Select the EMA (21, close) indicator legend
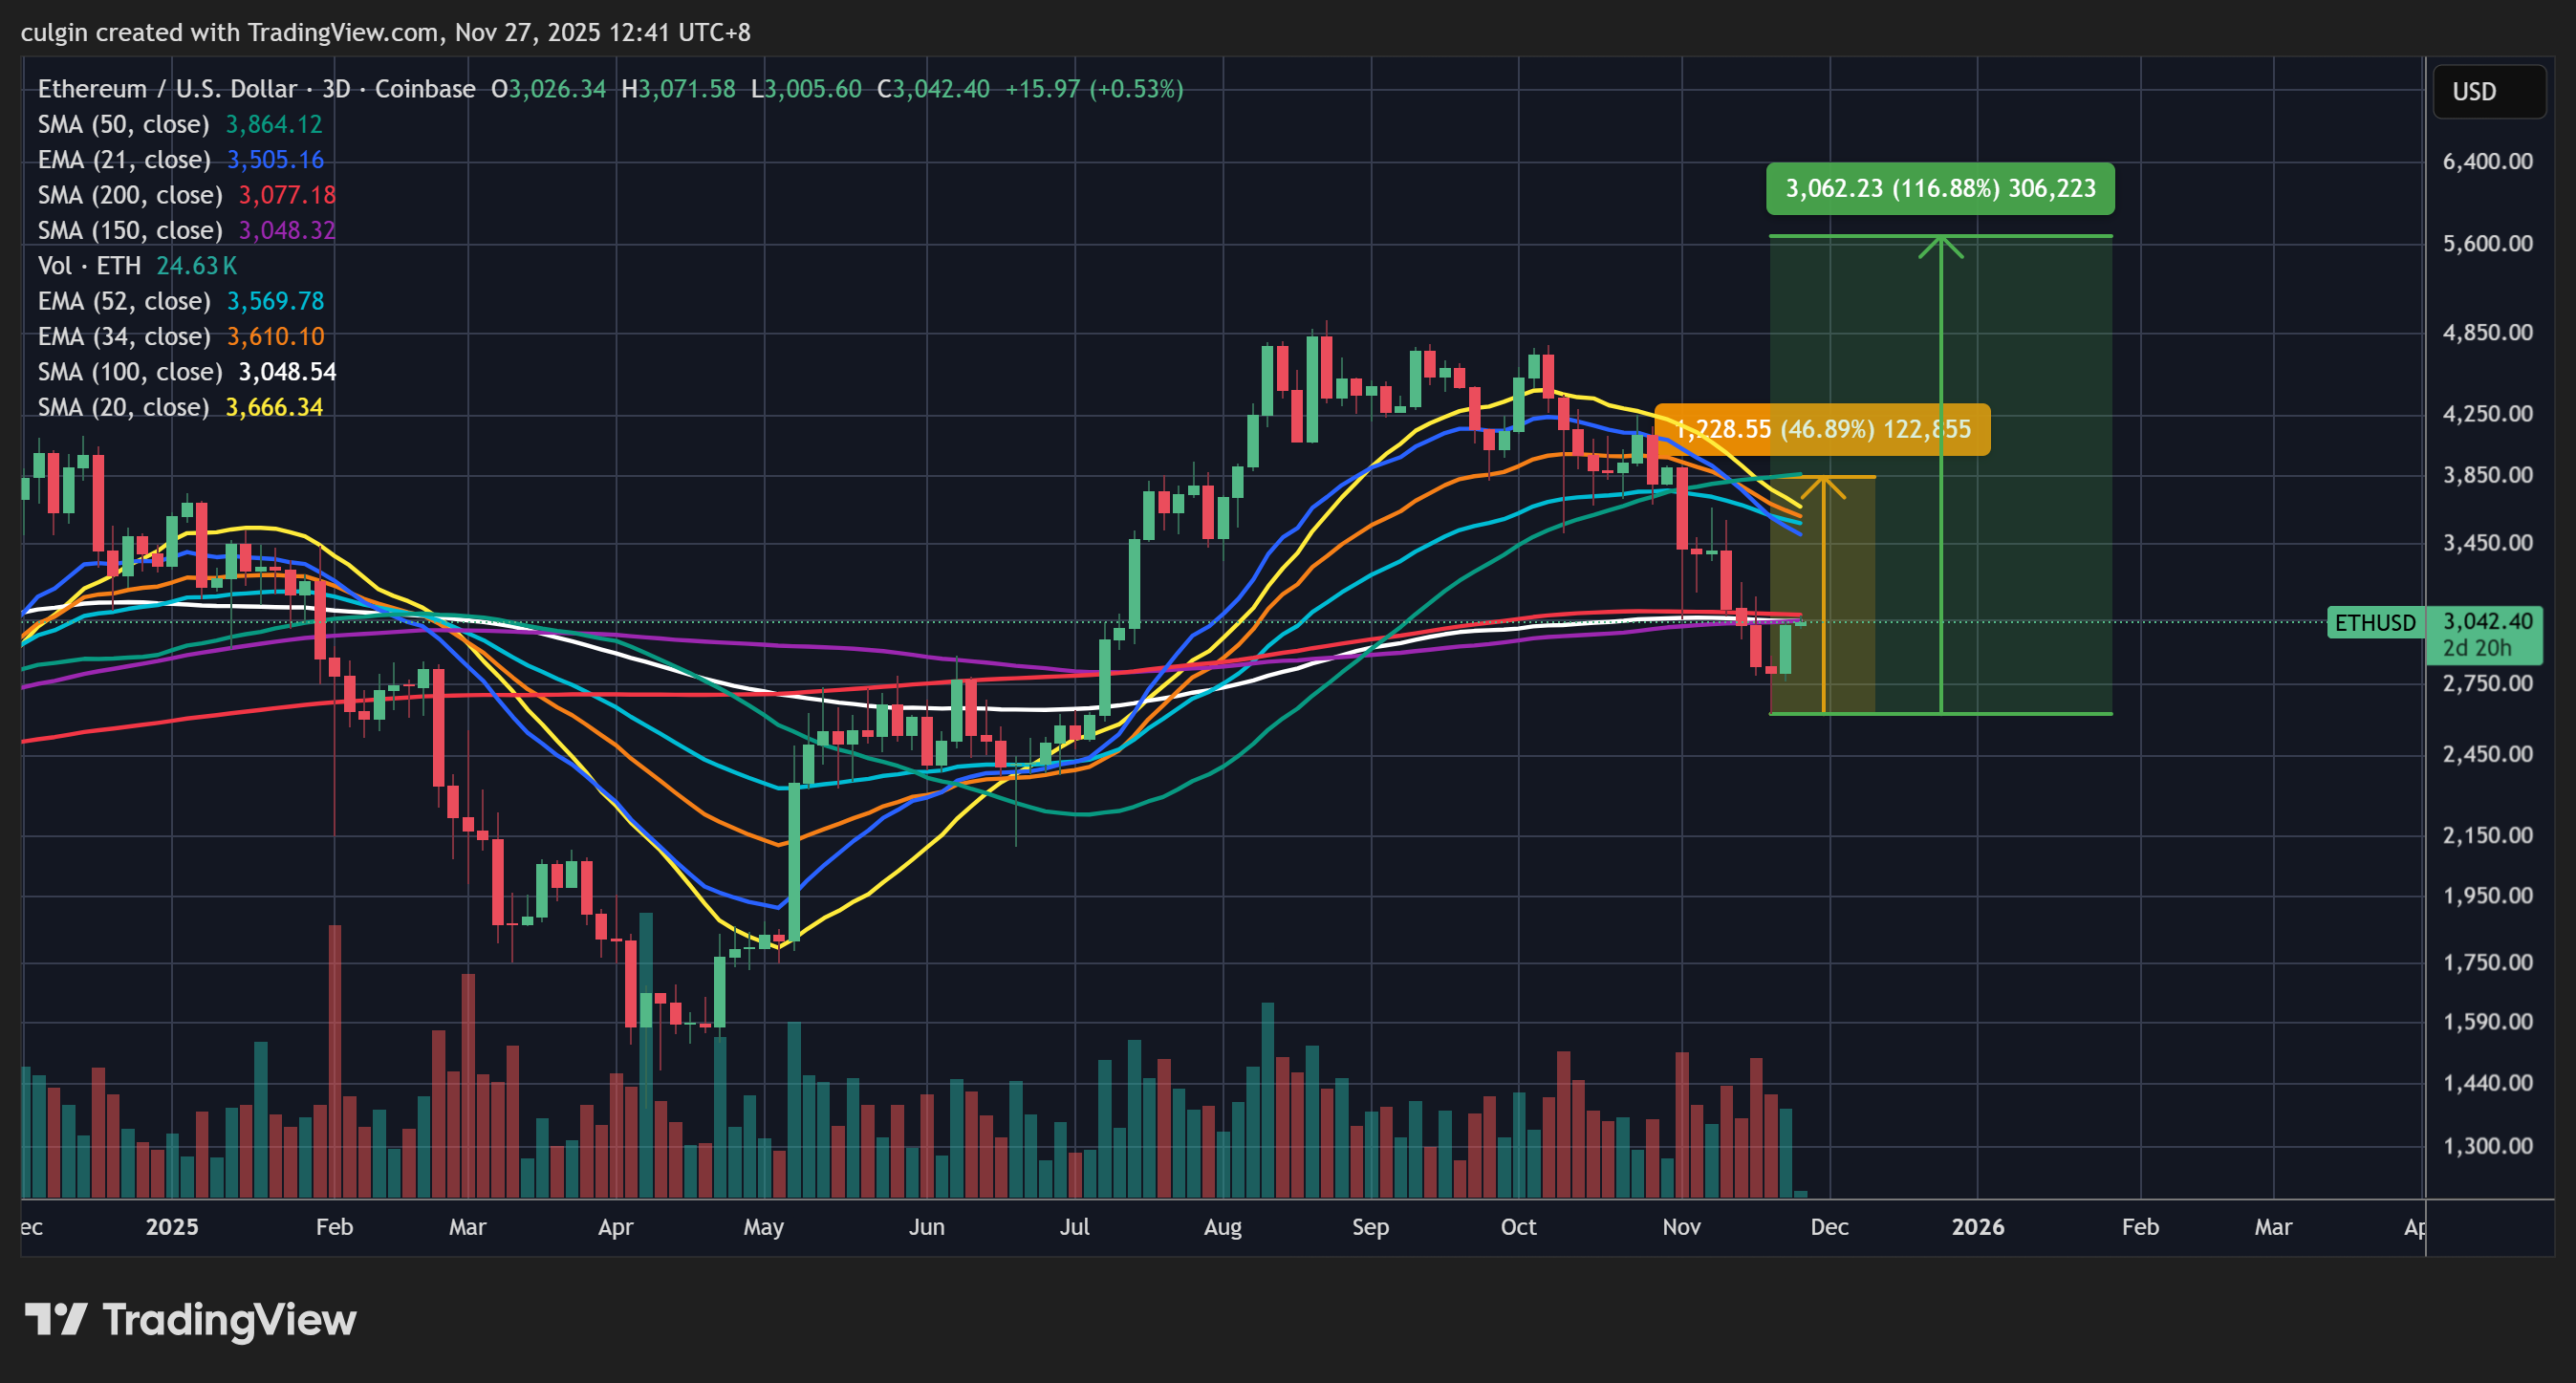Screen dimensions: 2576x1383 181,159
